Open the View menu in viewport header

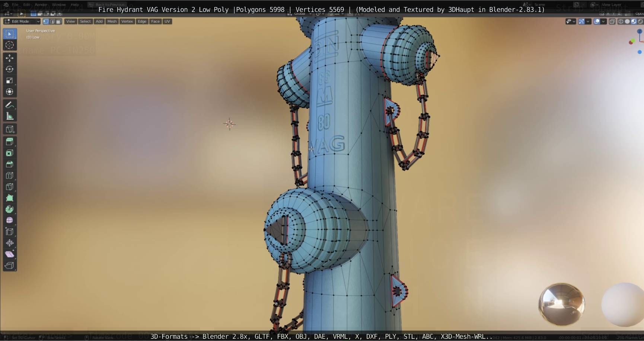(70, 22)
